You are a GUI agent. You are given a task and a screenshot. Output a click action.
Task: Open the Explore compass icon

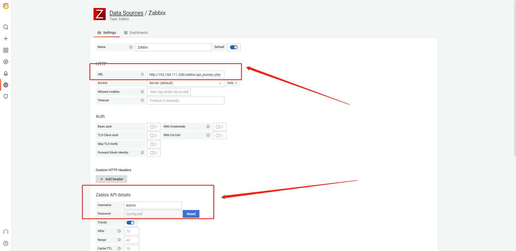[x=6, y=62]
